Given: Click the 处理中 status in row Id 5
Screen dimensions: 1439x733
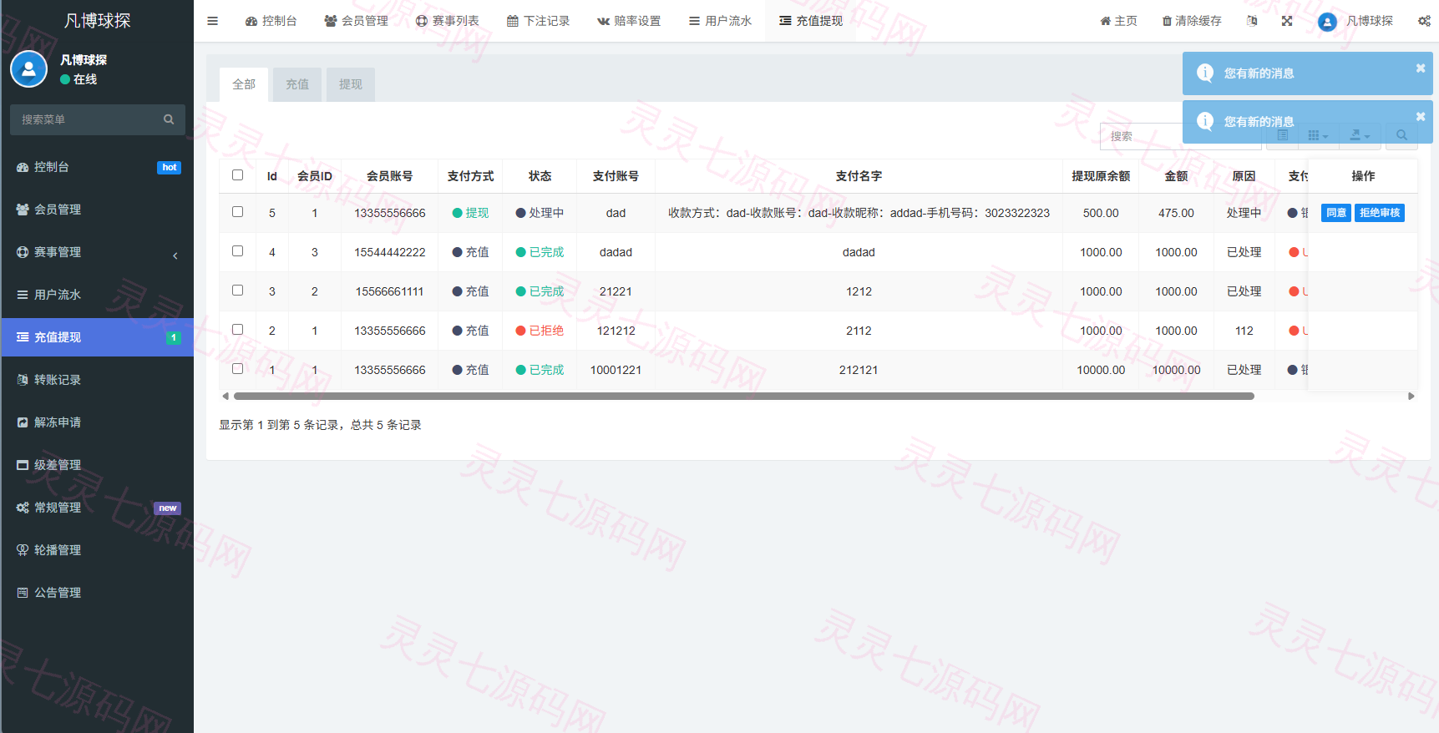Looking at the screenshot, I should click(x=540, y=213).
